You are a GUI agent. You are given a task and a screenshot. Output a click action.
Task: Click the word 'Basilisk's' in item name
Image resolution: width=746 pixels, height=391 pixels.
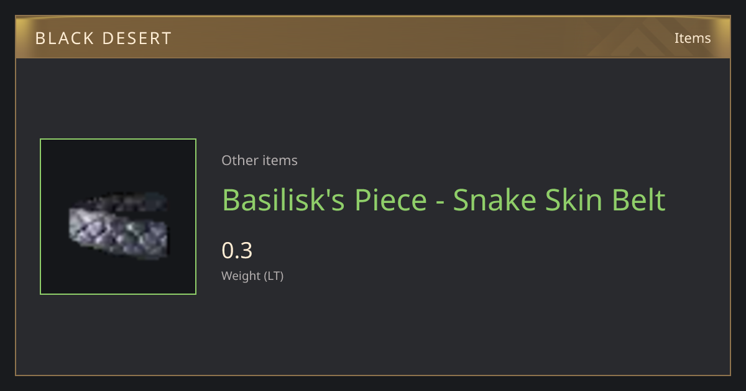(x=284, y=200)
